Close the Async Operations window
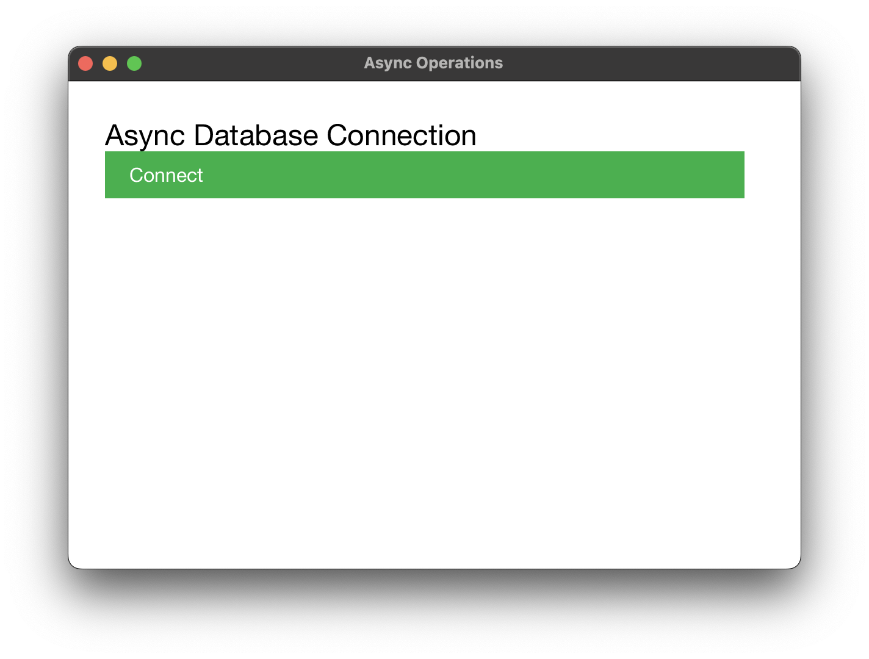This screenshot has width=869, height=659. click(85, 63)
